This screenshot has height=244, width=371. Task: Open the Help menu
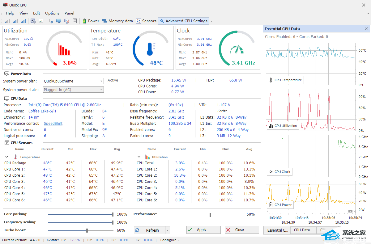point(10,13)
